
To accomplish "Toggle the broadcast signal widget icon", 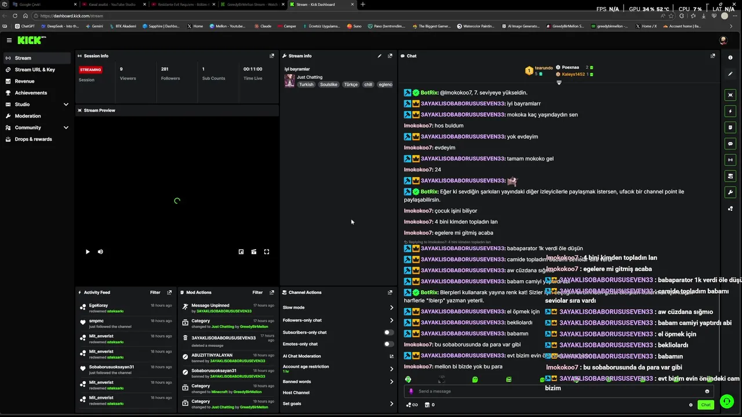I will 730,160.
